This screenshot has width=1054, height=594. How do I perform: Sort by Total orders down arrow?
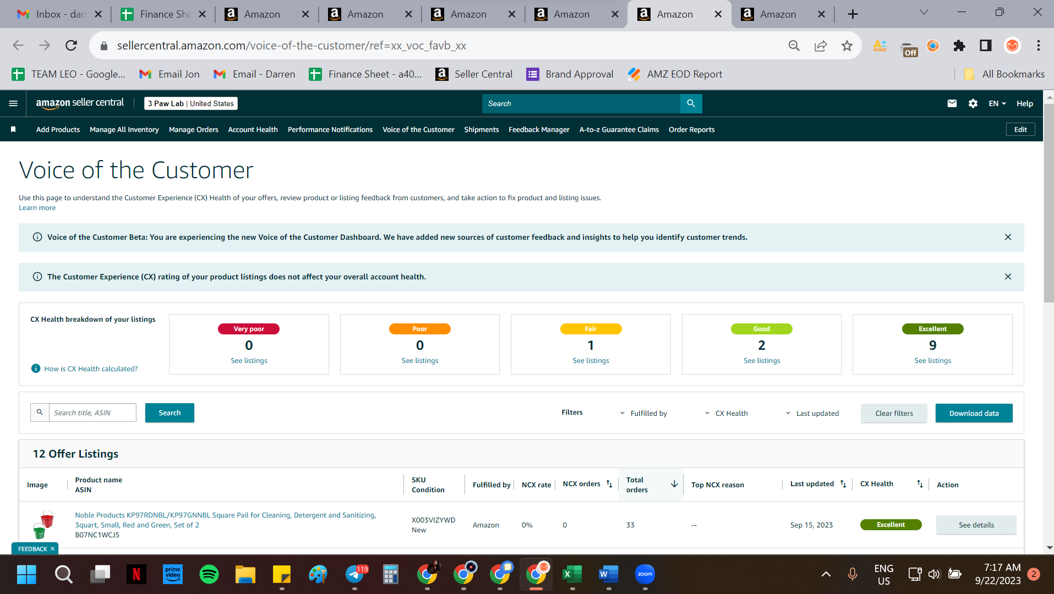tap(674, 484)
